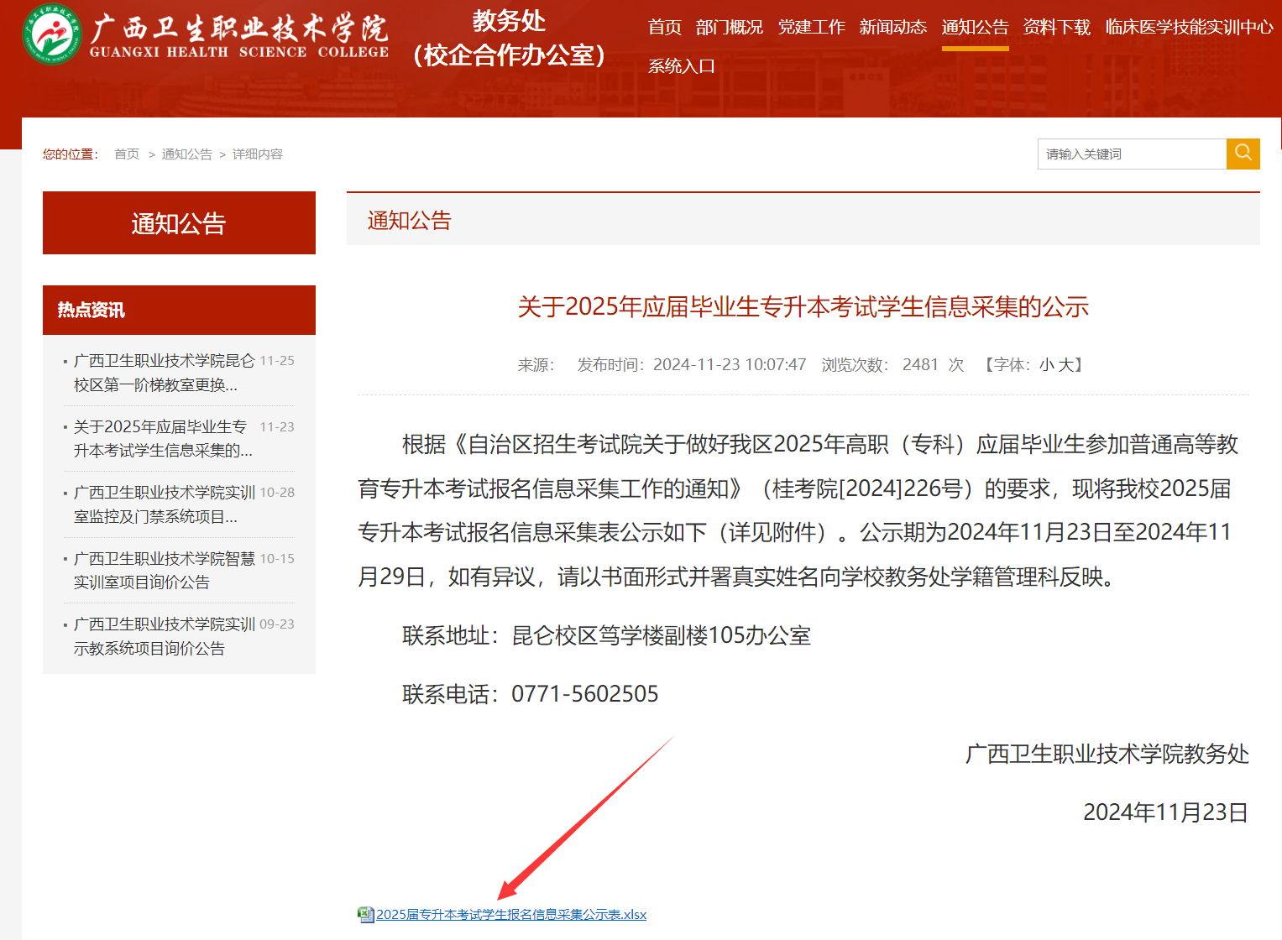This screenshot has height=940, width=1282.
Task: Open news 实训室监控及门禁系统项目
Action: coord(164,504)
